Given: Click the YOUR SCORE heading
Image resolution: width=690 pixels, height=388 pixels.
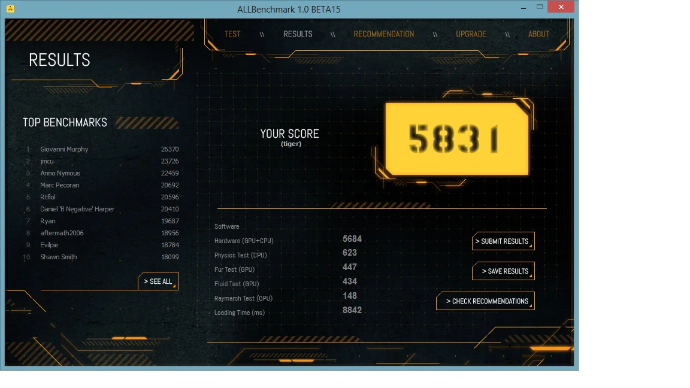Looking at the screenshot, I should tap(289, 134).
